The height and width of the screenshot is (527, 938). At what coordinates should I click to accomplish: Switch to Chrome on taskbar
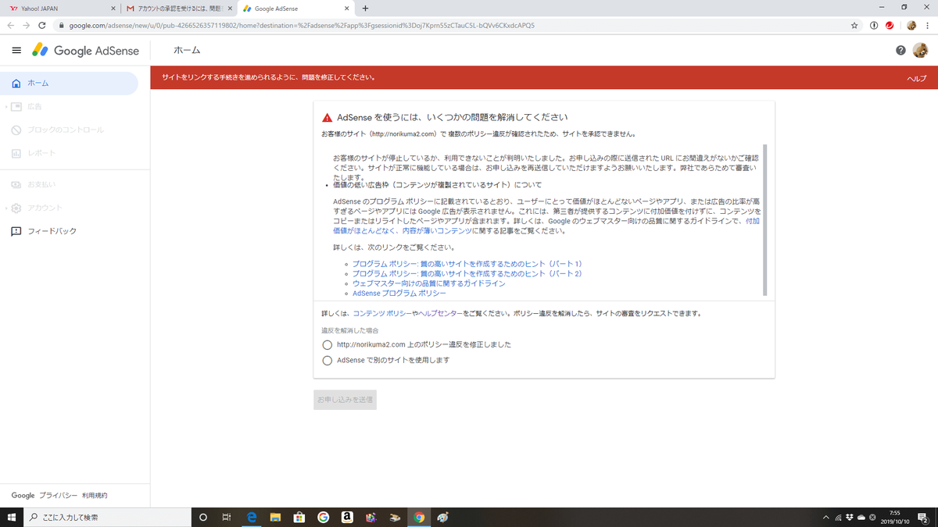click(x=419, y=517)
